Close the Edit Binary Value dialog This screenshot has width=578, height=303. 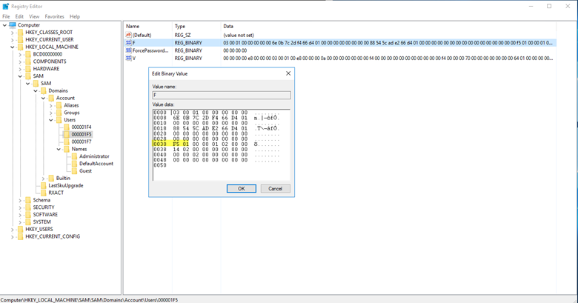[x=288, y=73]
